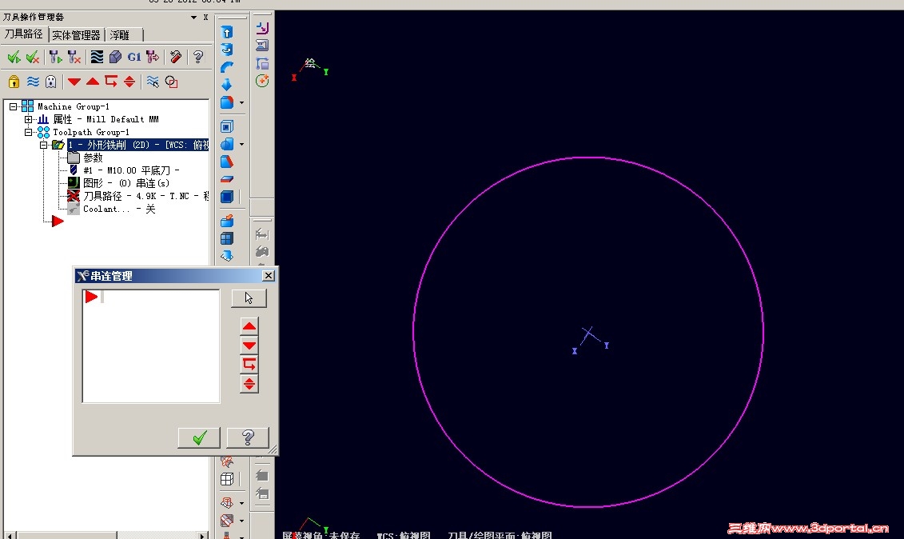This screenshot has height=539, width=904.
Task: Verify operations with the solid simulation cube icon
Action: click(x=114, y=56)
